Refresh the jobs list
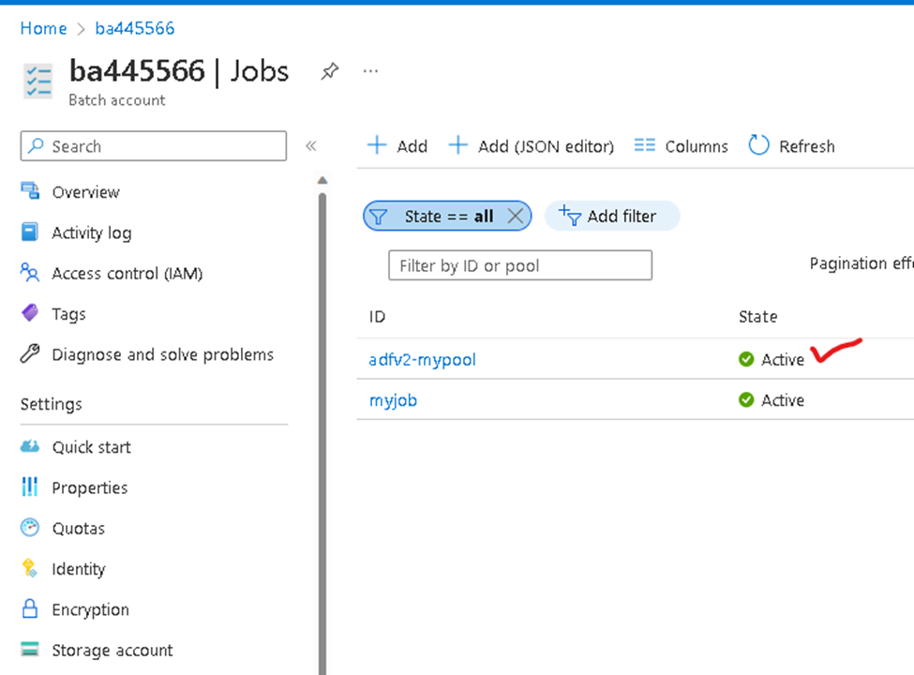Viewport: 914px width, 675px height. coord(791,145)
